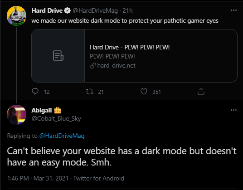Click the @Cobalt_Blue_Sky handle
This screenshot has width=243, height=190.
(x=56, y=119)
